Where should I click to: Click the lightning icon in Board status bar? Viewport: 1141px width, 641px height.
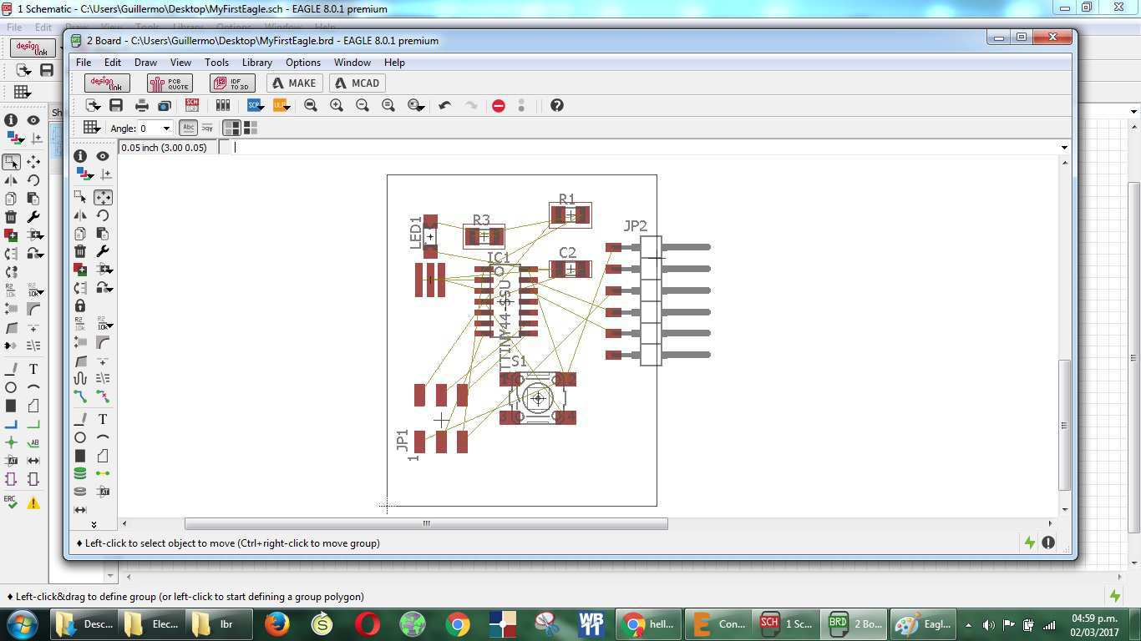click(x=1030, y=543)
